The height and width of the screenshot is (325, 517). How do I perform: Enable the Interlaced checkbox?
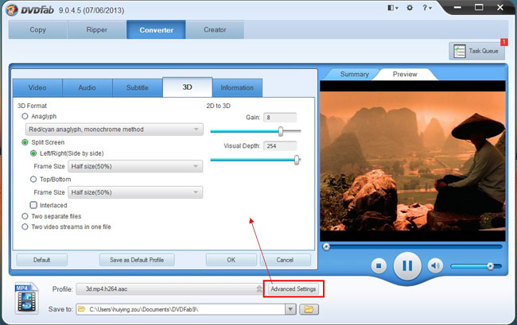click(33, 205)
